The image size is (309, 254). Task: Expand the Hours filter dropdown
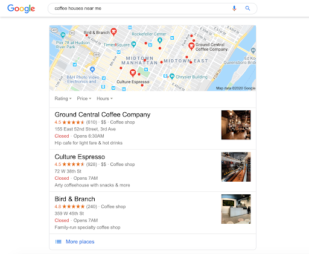point(104,98)
